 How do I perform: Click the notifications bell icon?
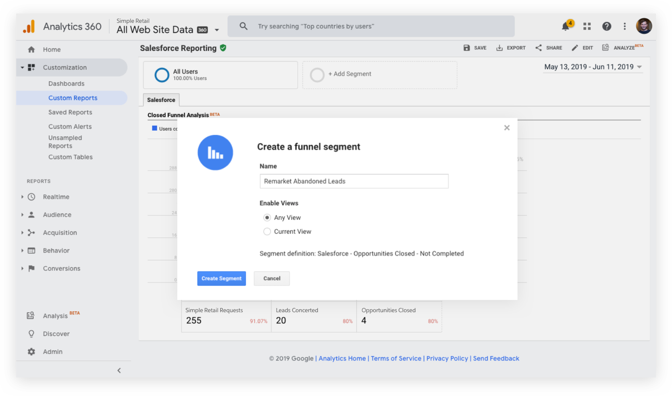click(566, 27)
